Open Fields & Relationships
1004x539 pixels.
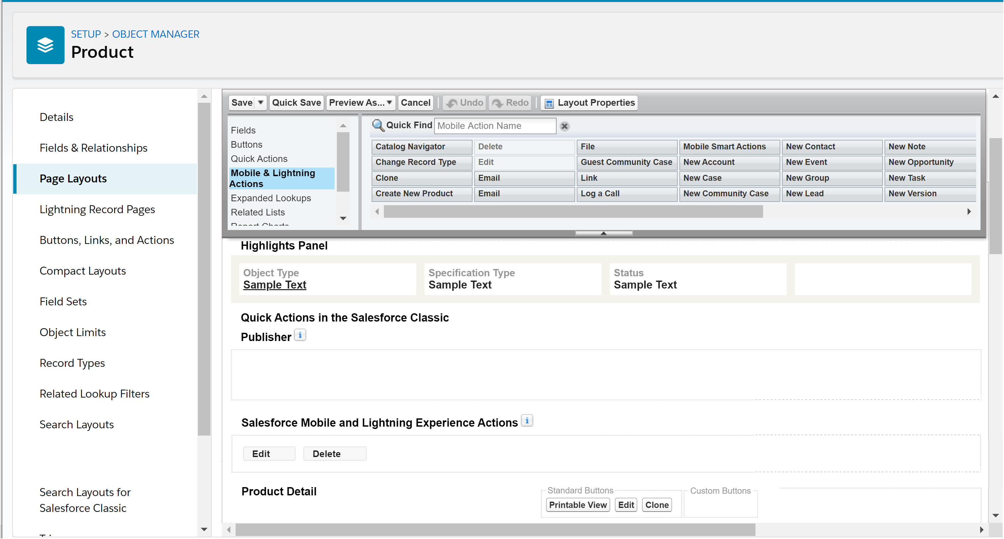pyautogui.click(x=94, y=148)
